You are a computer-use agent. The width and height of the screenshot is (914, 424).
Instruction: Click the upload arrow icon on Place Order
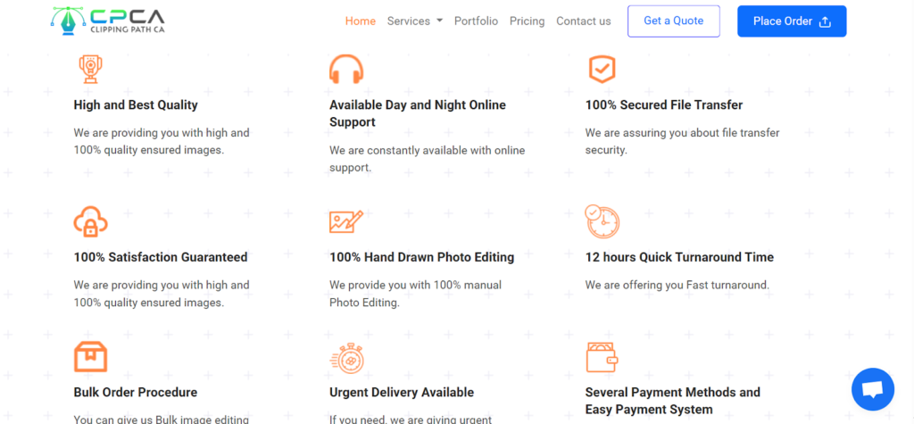[x=824, y=21]
